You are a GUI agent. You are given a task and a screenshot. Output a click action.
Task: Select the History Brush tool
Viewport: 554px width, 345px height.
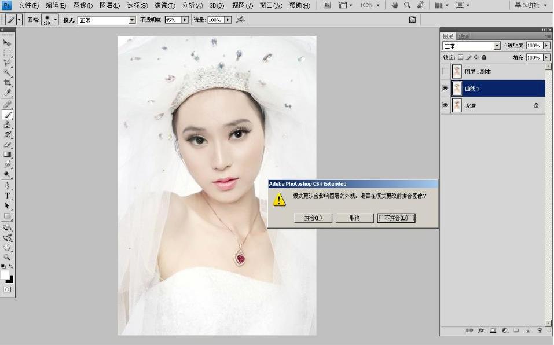pos(7,134)
